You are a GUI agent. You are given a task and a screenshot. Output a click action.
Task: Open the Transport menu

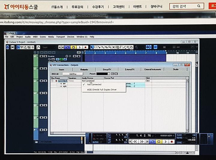(60, 37)
